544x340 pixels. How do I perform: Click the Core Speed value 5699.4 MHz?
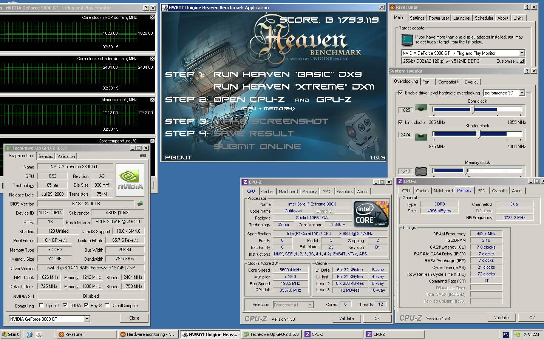tap(291, 270)
